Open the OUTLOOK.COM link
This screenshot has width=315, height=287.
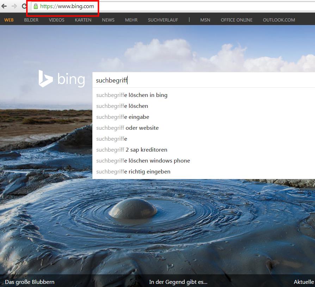tap(279, 20)
